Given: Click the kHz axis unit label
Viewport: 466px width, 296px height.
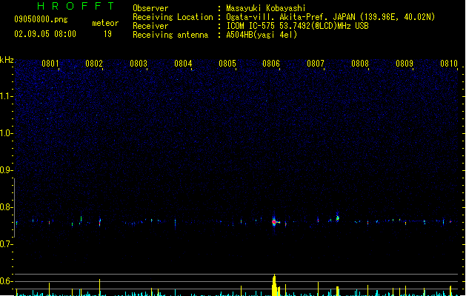Looking at the screenshot, I should (7, 60).
